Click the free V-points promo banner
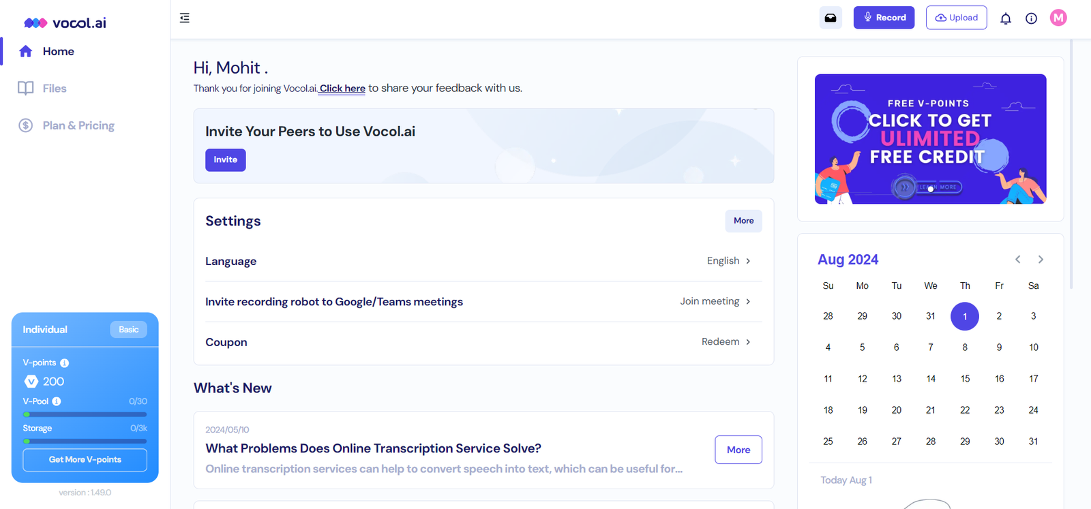 [x=930, y=139]
